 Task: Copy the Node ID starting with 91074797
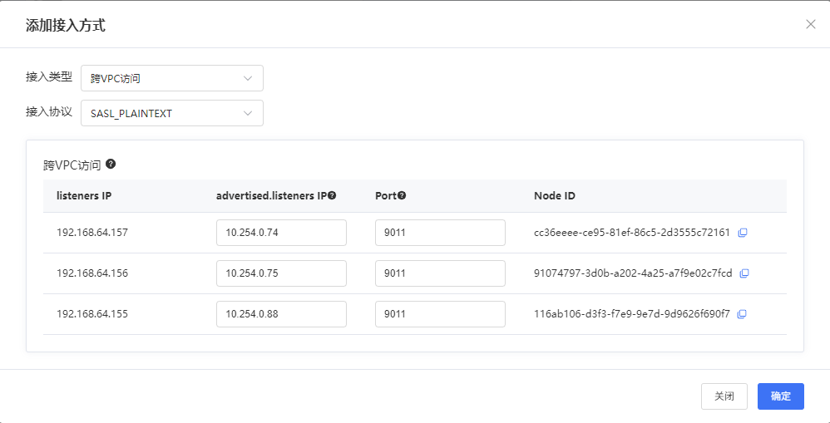(745, 273)
